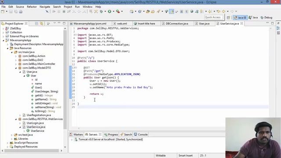Switch to the Java perspective
Viewport: 281px width, 158px height.
(x=253, y=18)
